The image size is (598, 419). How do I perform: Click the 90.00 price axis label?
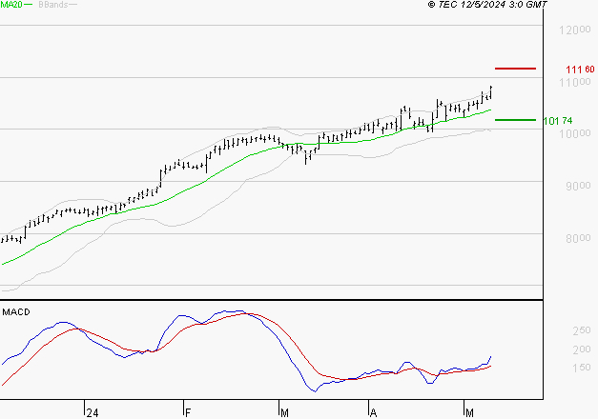click(x=578, y=186)
